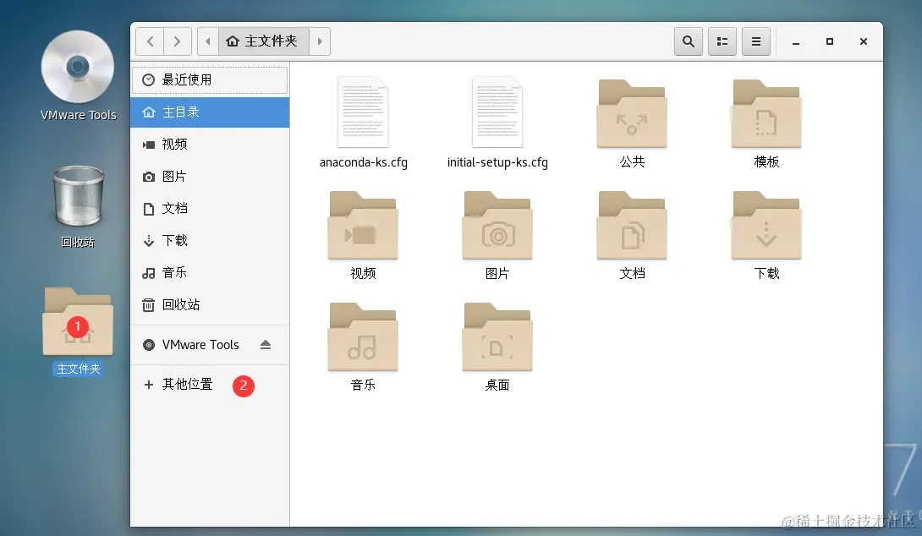
Task: Select the 音乐 folder in the file area
Action: coord(363,336)
